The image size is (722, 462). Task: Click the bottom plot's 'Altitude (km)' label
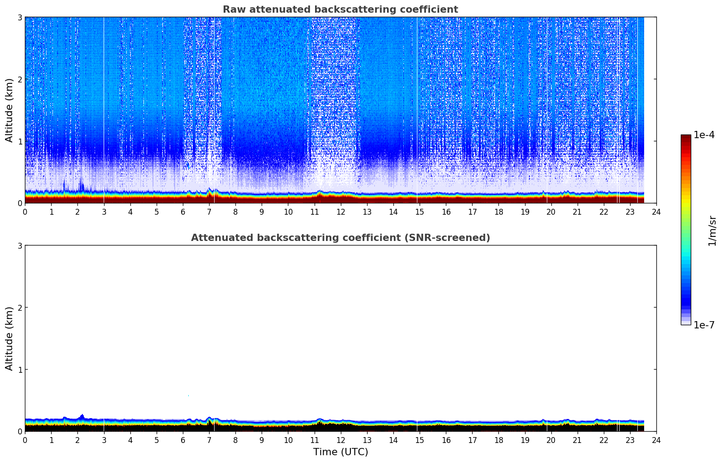[x=10, y=338]
